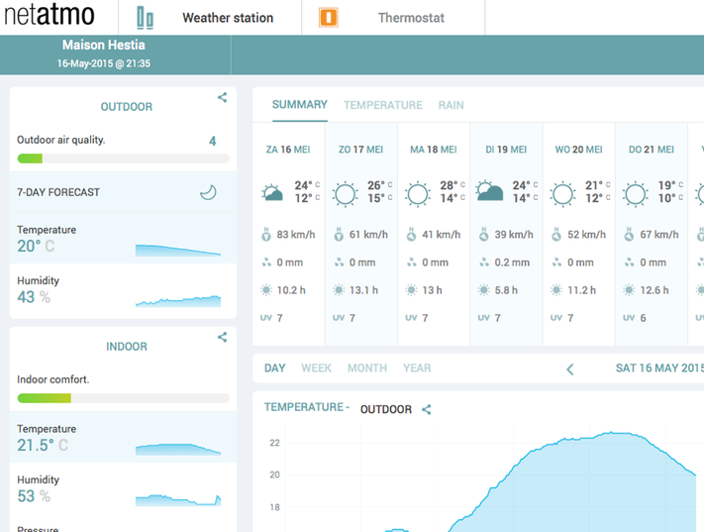Image resolution: width=704 pixels, height=532 pixels.
Task: Click share icon beside Temperature Outdoor graph
Action: click(x=427, y=409)
